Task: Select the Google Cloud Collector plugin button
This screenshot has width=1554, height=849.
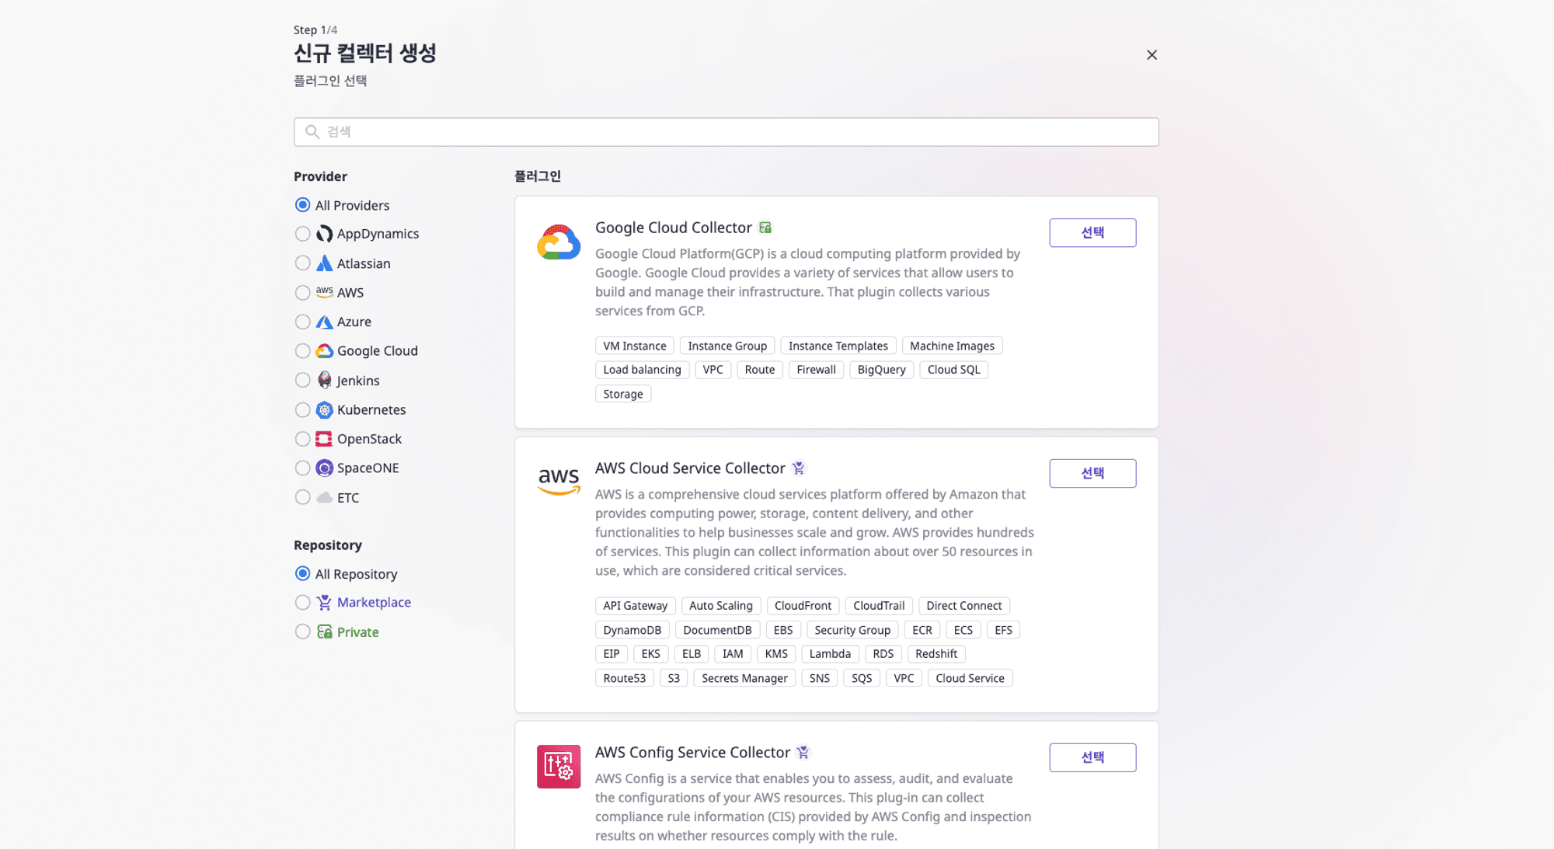Action: click(1092, 233)
